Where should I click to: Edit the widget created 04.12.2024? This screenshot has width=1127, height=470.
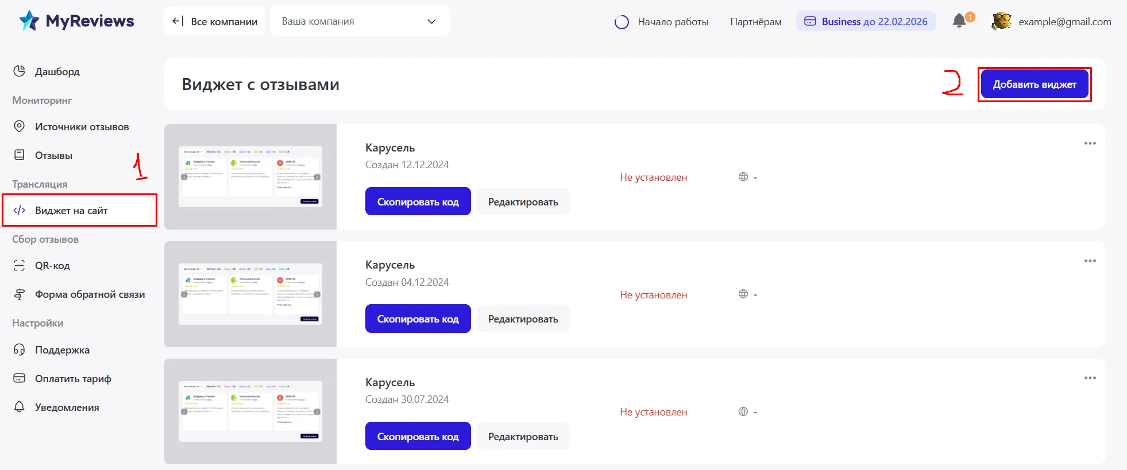(523, 318)
